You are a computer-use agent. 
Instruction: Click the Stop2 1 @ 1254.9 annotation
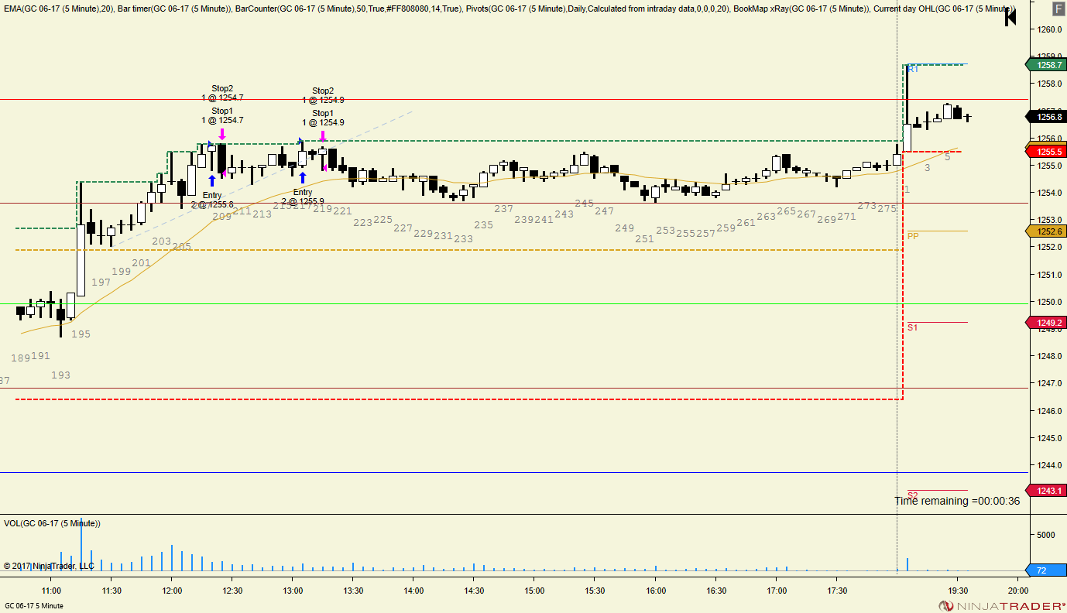click(x=323, y=95)
